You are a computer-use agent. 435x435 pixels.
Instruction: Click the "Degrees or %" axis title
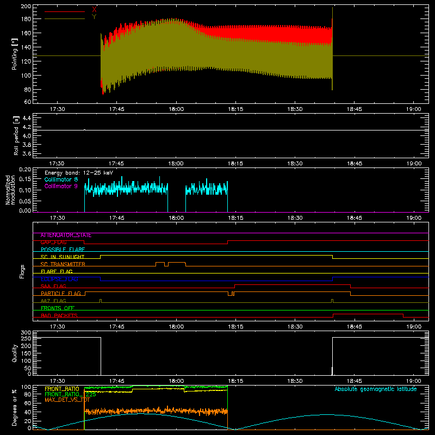point(15,407)
